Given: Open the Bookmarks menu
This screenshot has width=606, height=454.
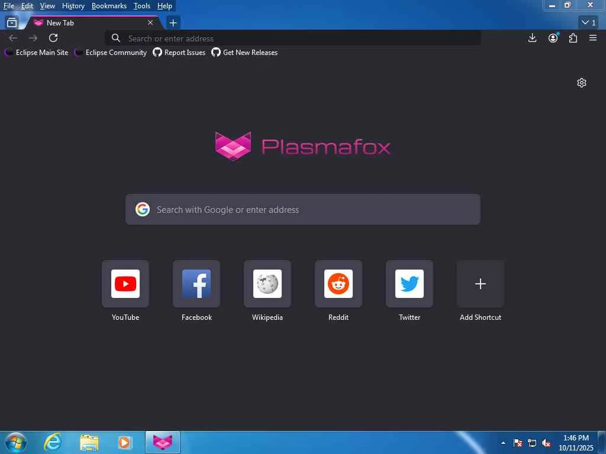Looking at the screenshot, I should 109,6.
